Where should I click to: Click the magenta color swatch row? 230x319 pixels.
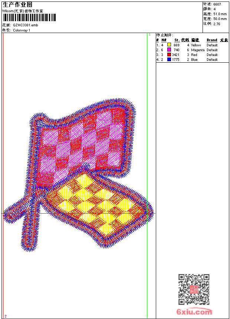193,50
